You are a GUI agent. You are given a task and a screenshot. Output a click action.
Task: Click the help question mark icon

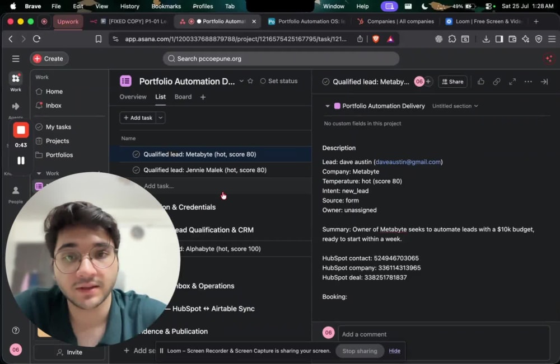(16, 330)
